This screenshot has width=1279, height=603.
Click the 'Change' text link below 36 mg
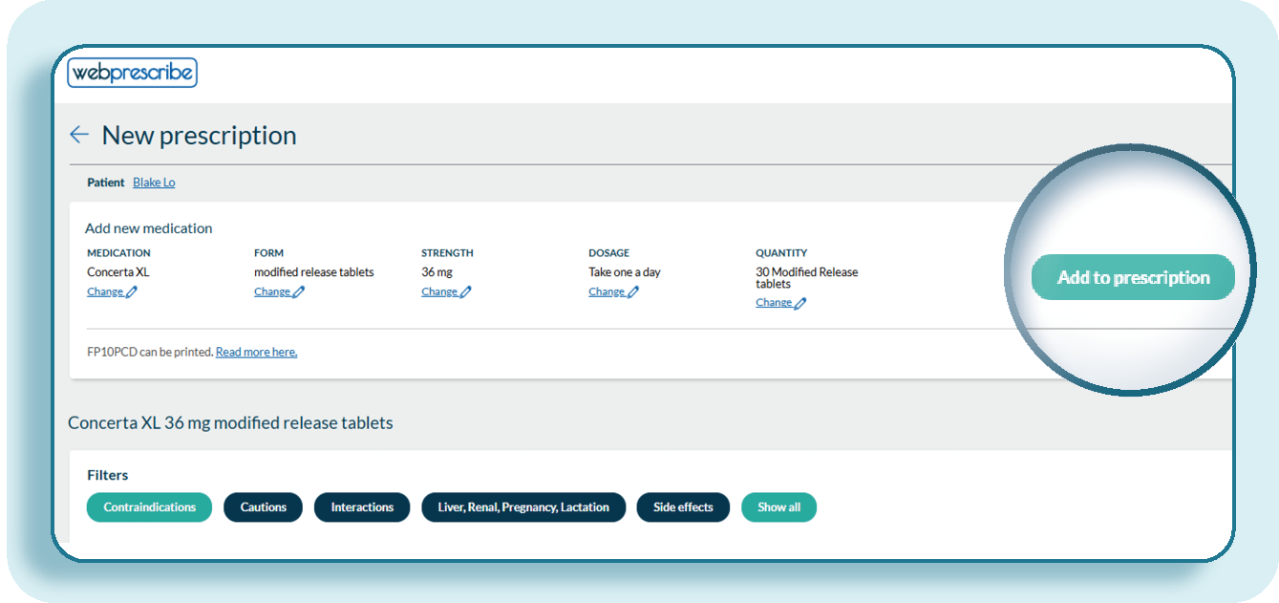pyautogui.click(x=438, y=292)
